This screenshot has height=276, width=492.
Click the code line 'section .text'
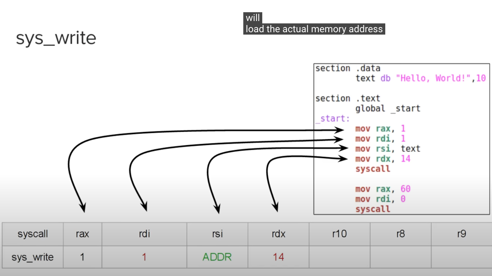(348, 98)
